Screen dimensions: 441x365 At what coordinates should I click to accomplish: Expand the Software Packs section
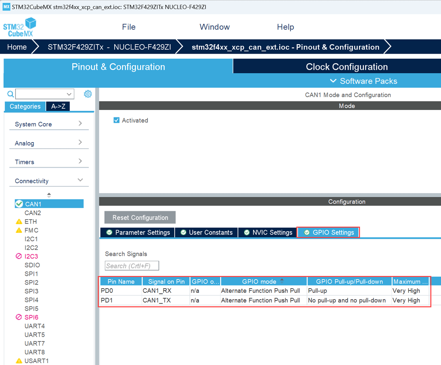click(363, 81)
